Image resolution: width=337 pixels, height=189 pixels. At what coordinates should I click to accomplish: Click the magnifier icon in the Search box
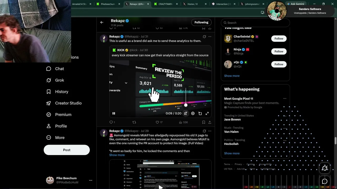(x=225, y=23)
